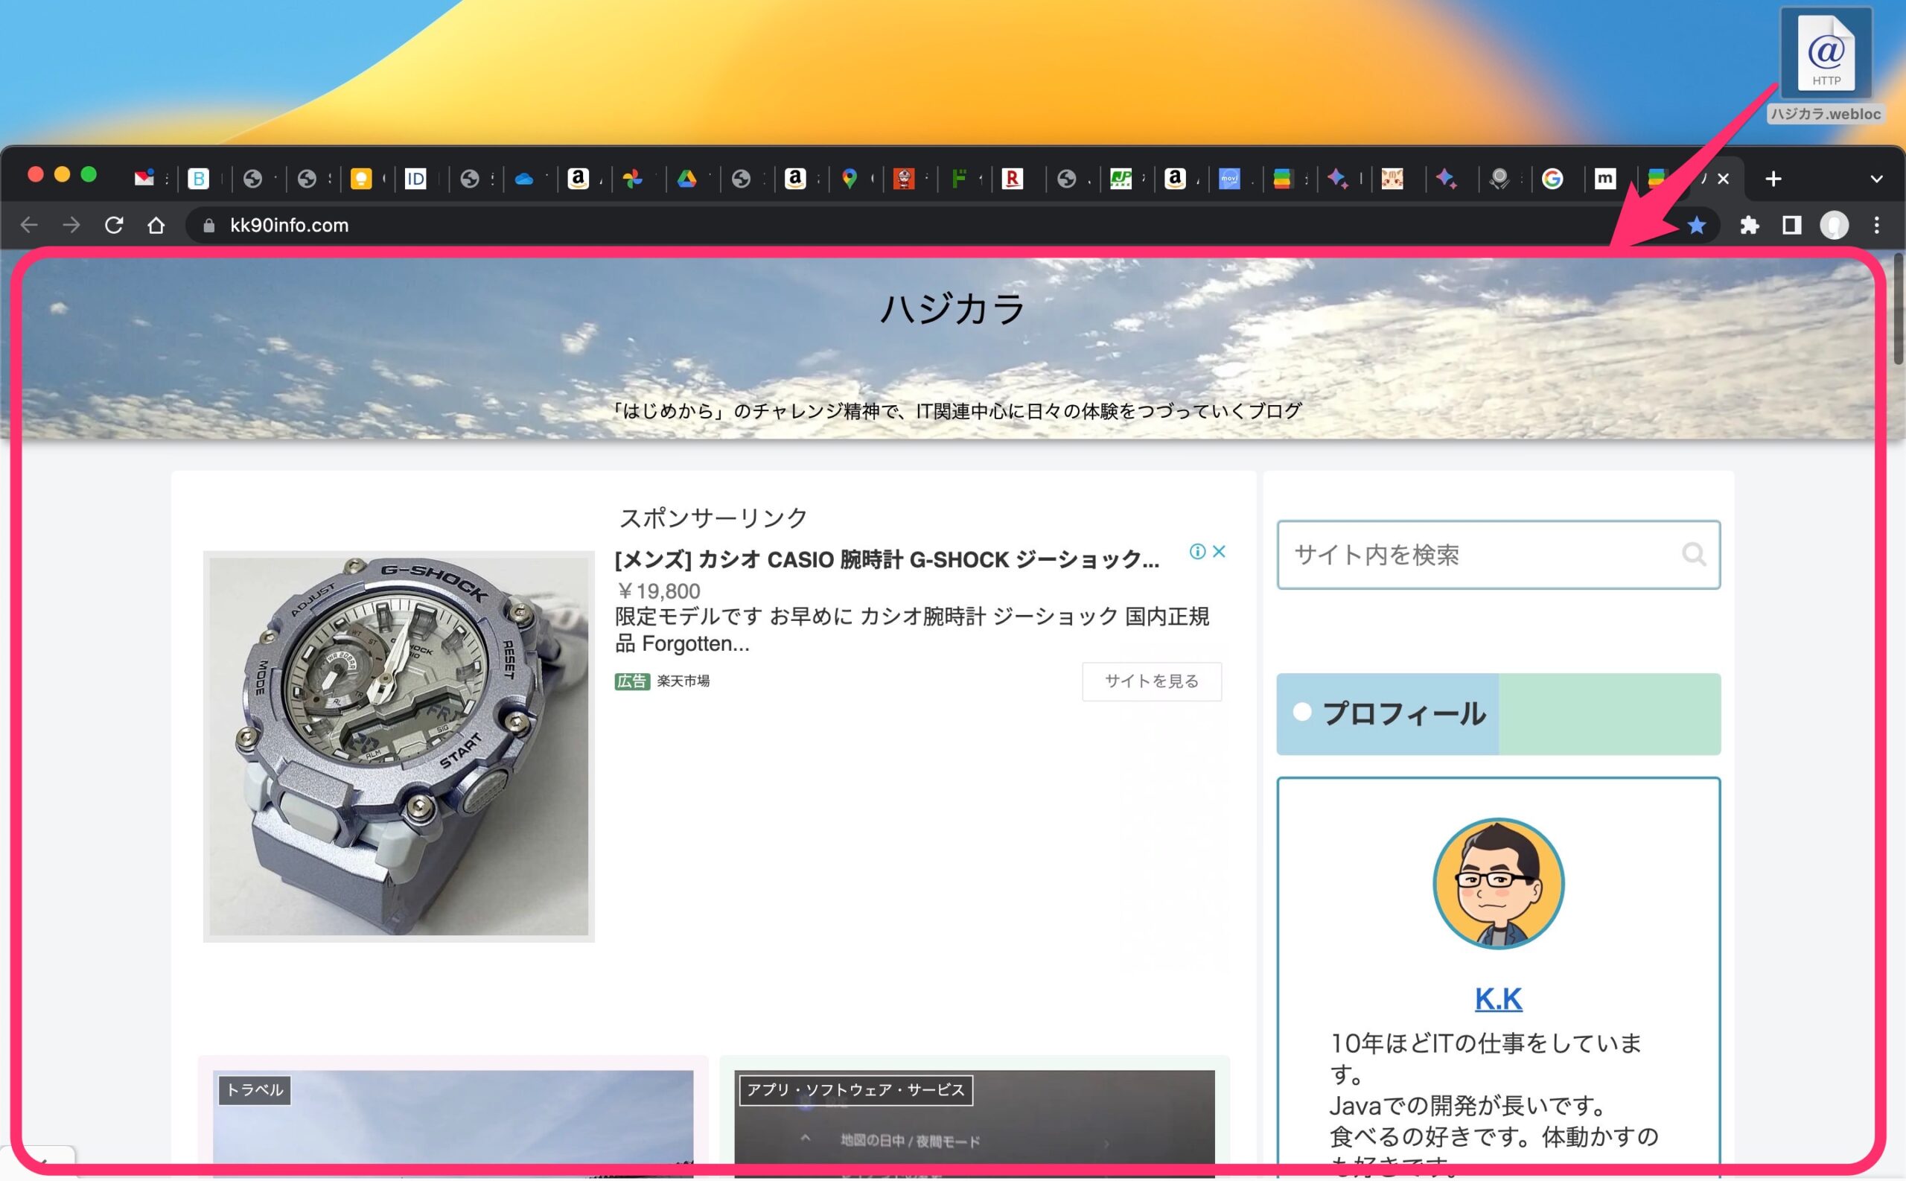Screen dimensions: 1906x1181
Task: Go back to previous page
Action: [x=29, y=225]
